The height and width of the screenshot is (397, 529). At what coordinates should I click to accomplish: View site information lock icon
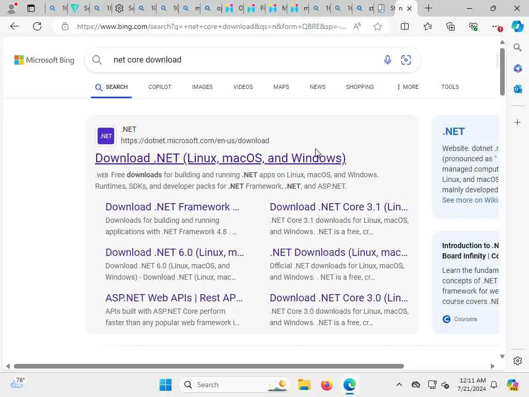pos(65,26)
